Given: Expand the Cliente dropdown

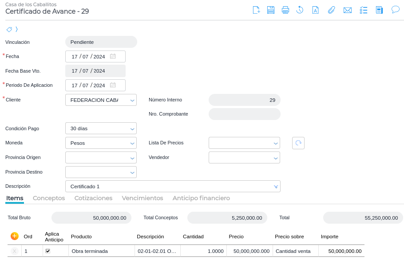Looking at the screenshot, I should [132, 101].
